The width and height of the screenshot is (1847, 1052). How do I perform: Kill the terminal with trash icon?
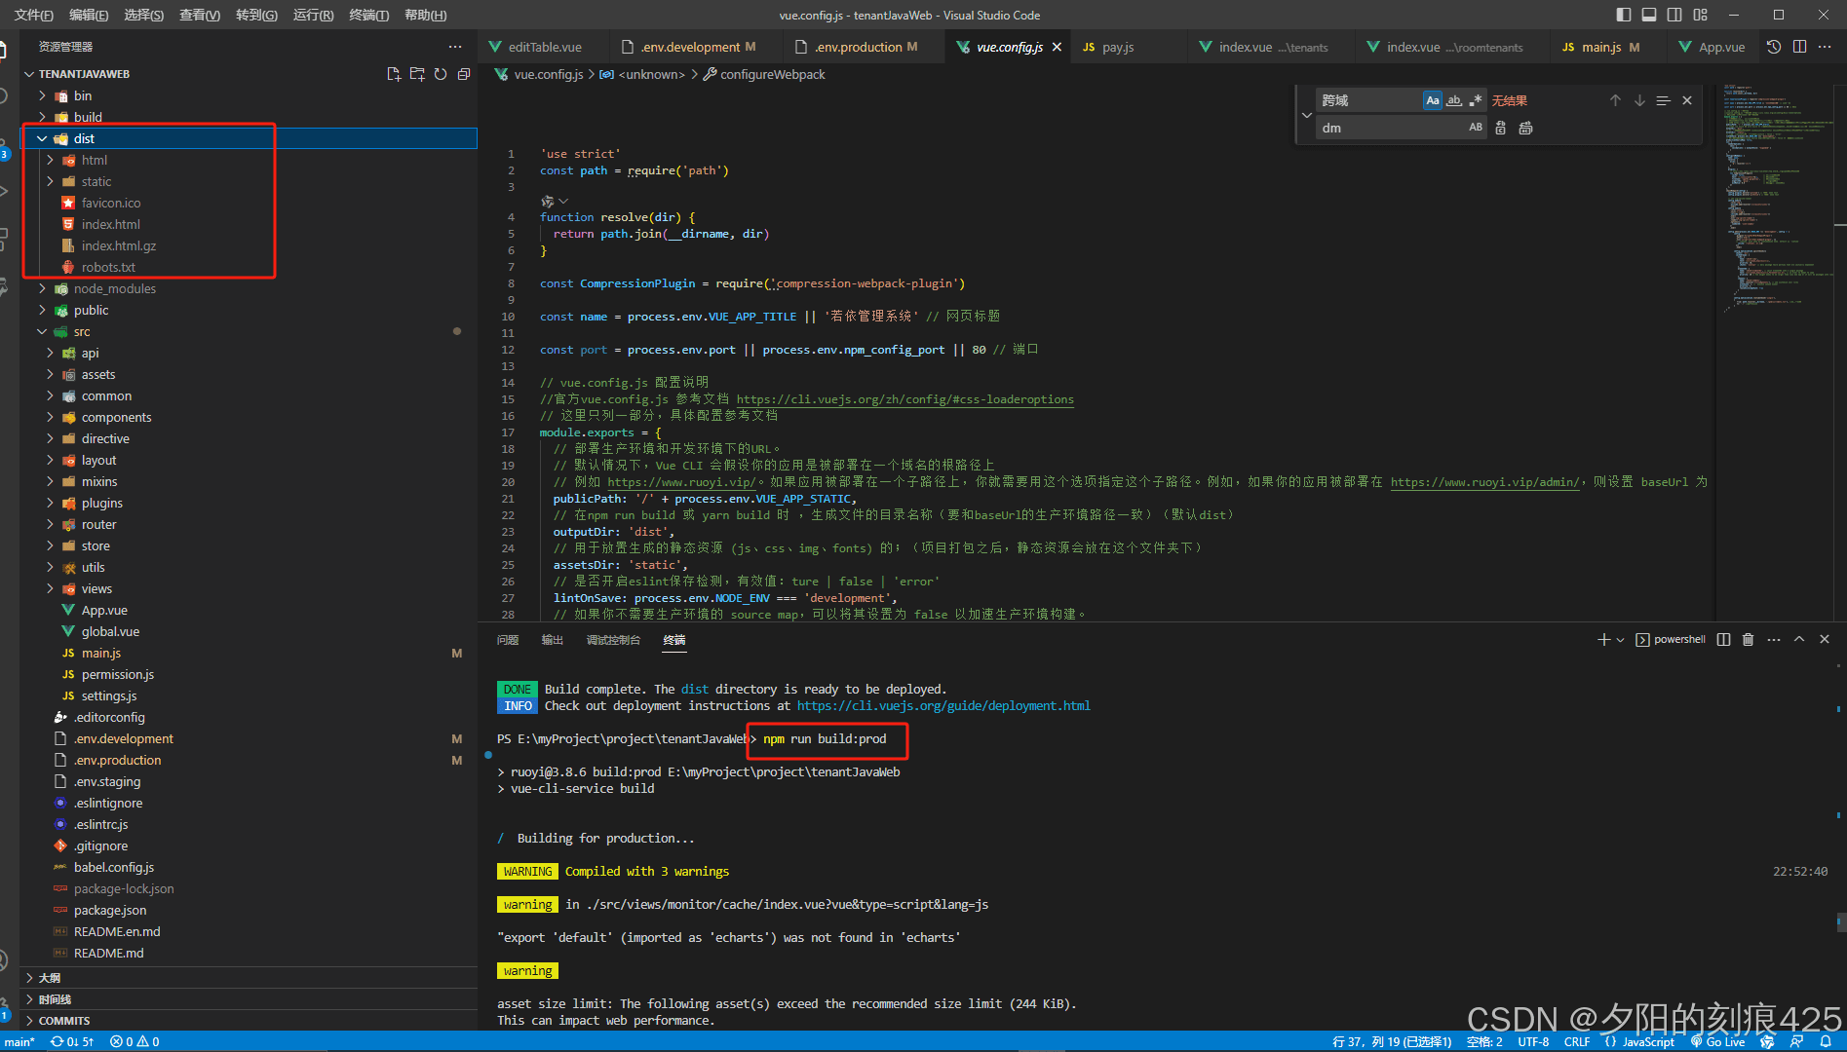click(x=1748, y=639)
